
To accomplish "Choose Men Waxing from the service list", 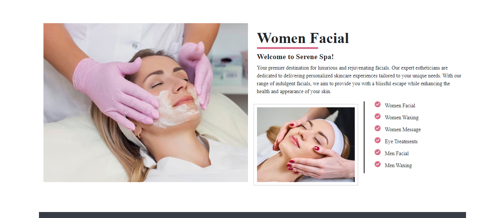I will click(x=398, y=165).
